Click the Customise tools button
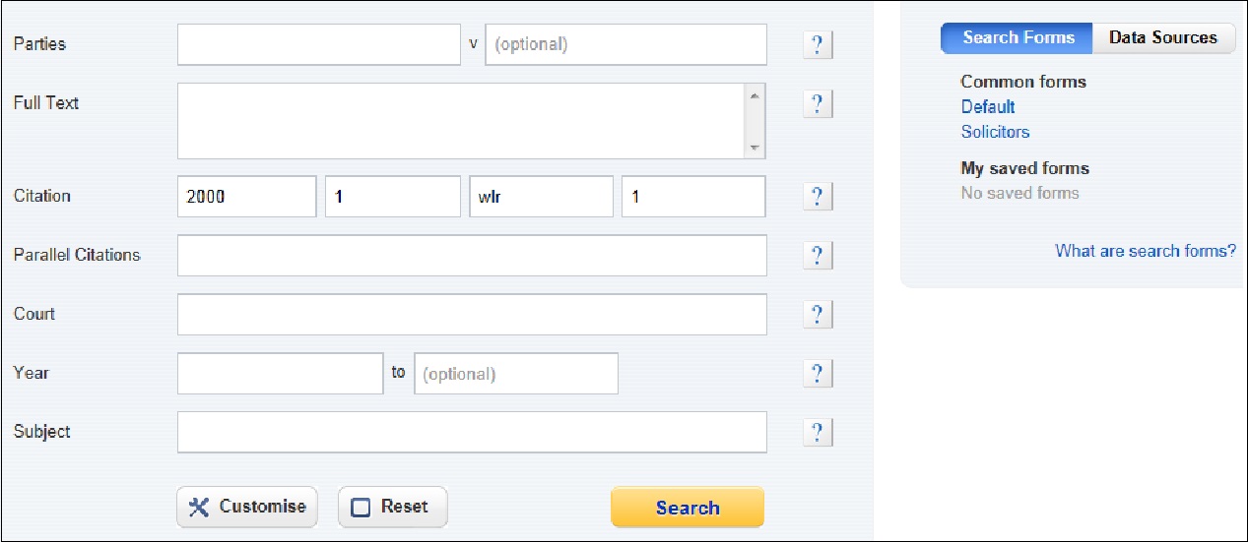The height and width of the screenshot is (542, 1248). click(x=247, y=508)
